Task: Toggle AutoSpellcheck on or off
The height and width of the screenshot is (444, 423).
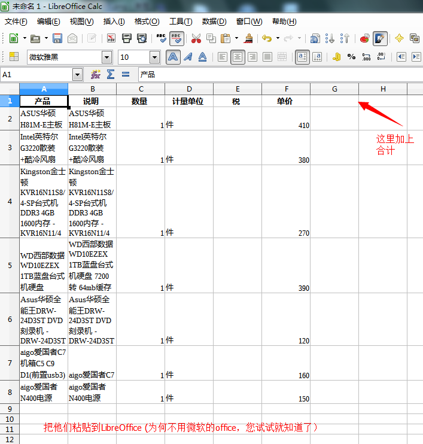Action: [x=176, y=38]
